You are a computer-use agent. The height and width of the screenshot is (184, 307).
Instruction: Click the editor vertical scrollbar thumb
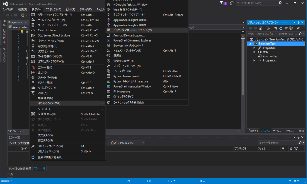click(x=243, y=66)
